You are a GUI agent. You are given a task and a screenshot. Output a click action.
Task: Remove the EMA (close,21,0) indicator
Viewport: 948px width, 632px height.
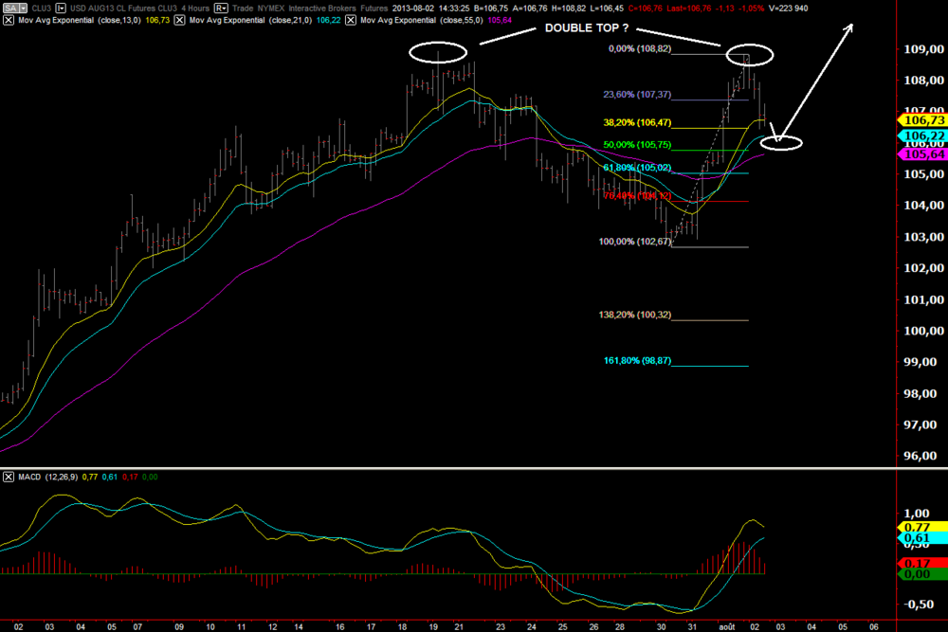point(179,21)
